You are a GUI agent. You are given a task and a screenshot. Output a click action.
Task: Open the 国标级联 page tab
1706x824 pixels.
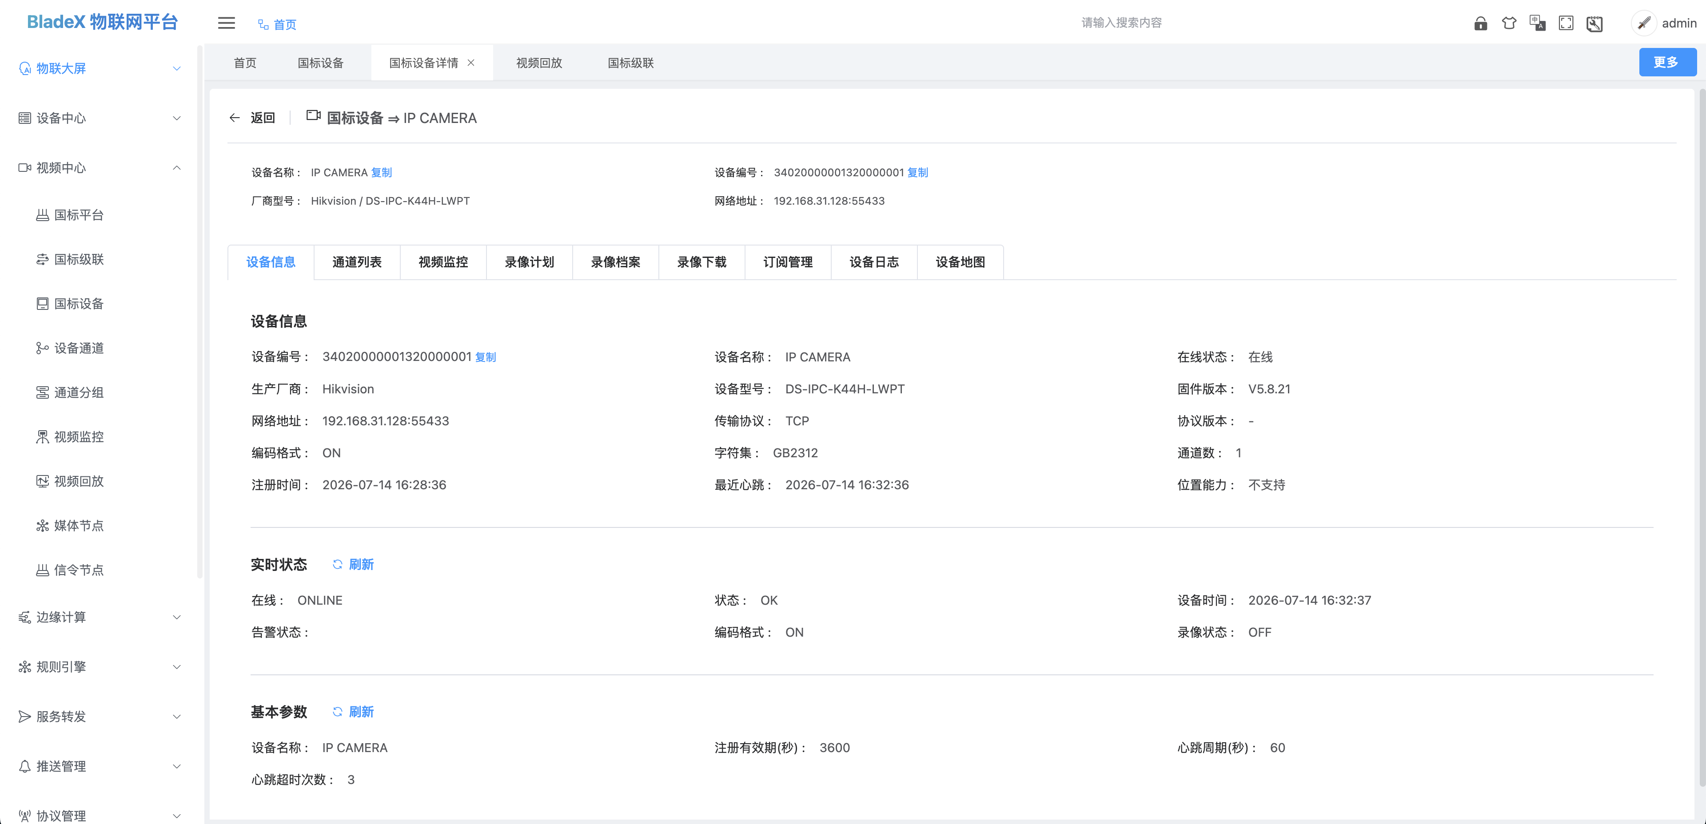pyautogui.click(x=630, y=63)
